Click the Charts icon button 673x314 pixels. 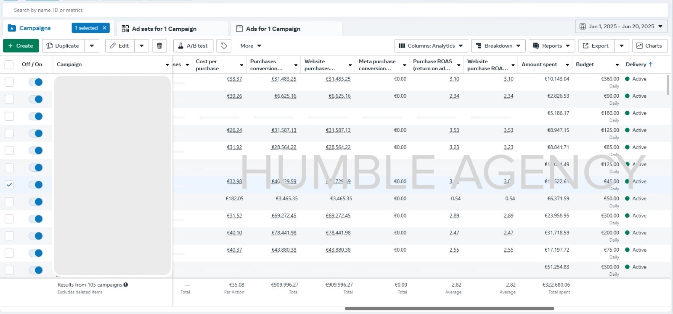(649, 46)
